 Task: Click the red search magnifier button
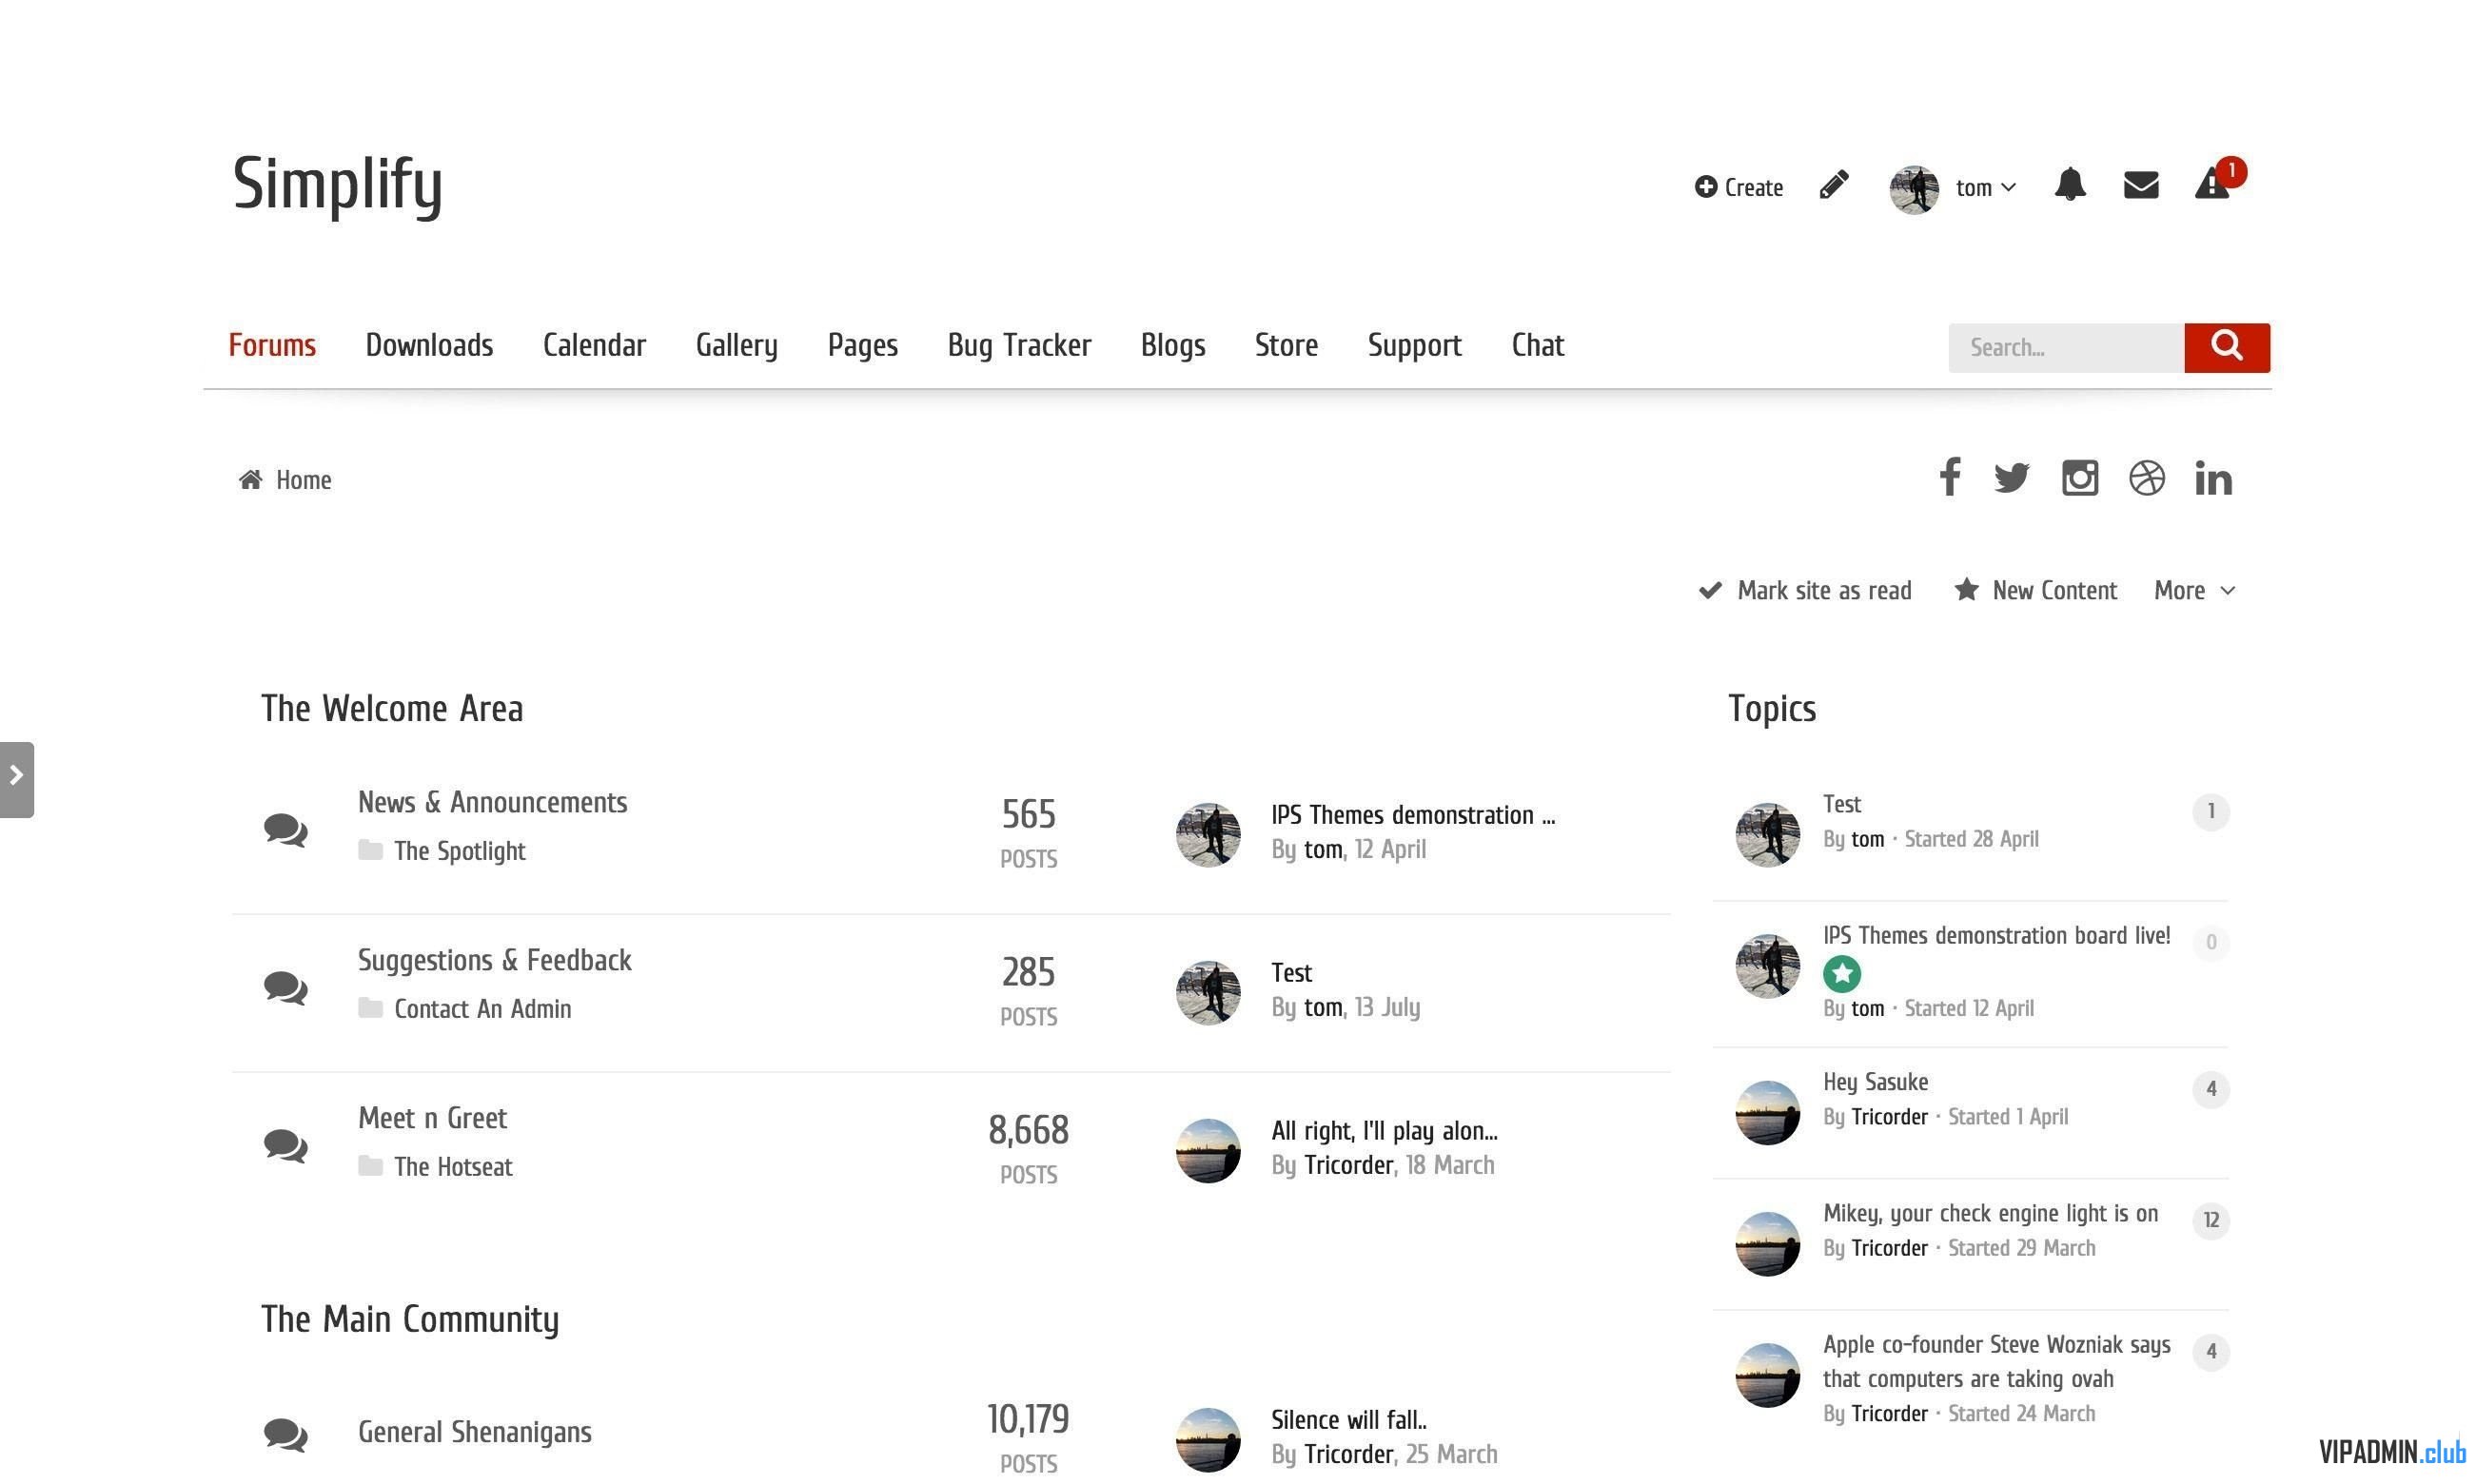[x=2226, y=347]
